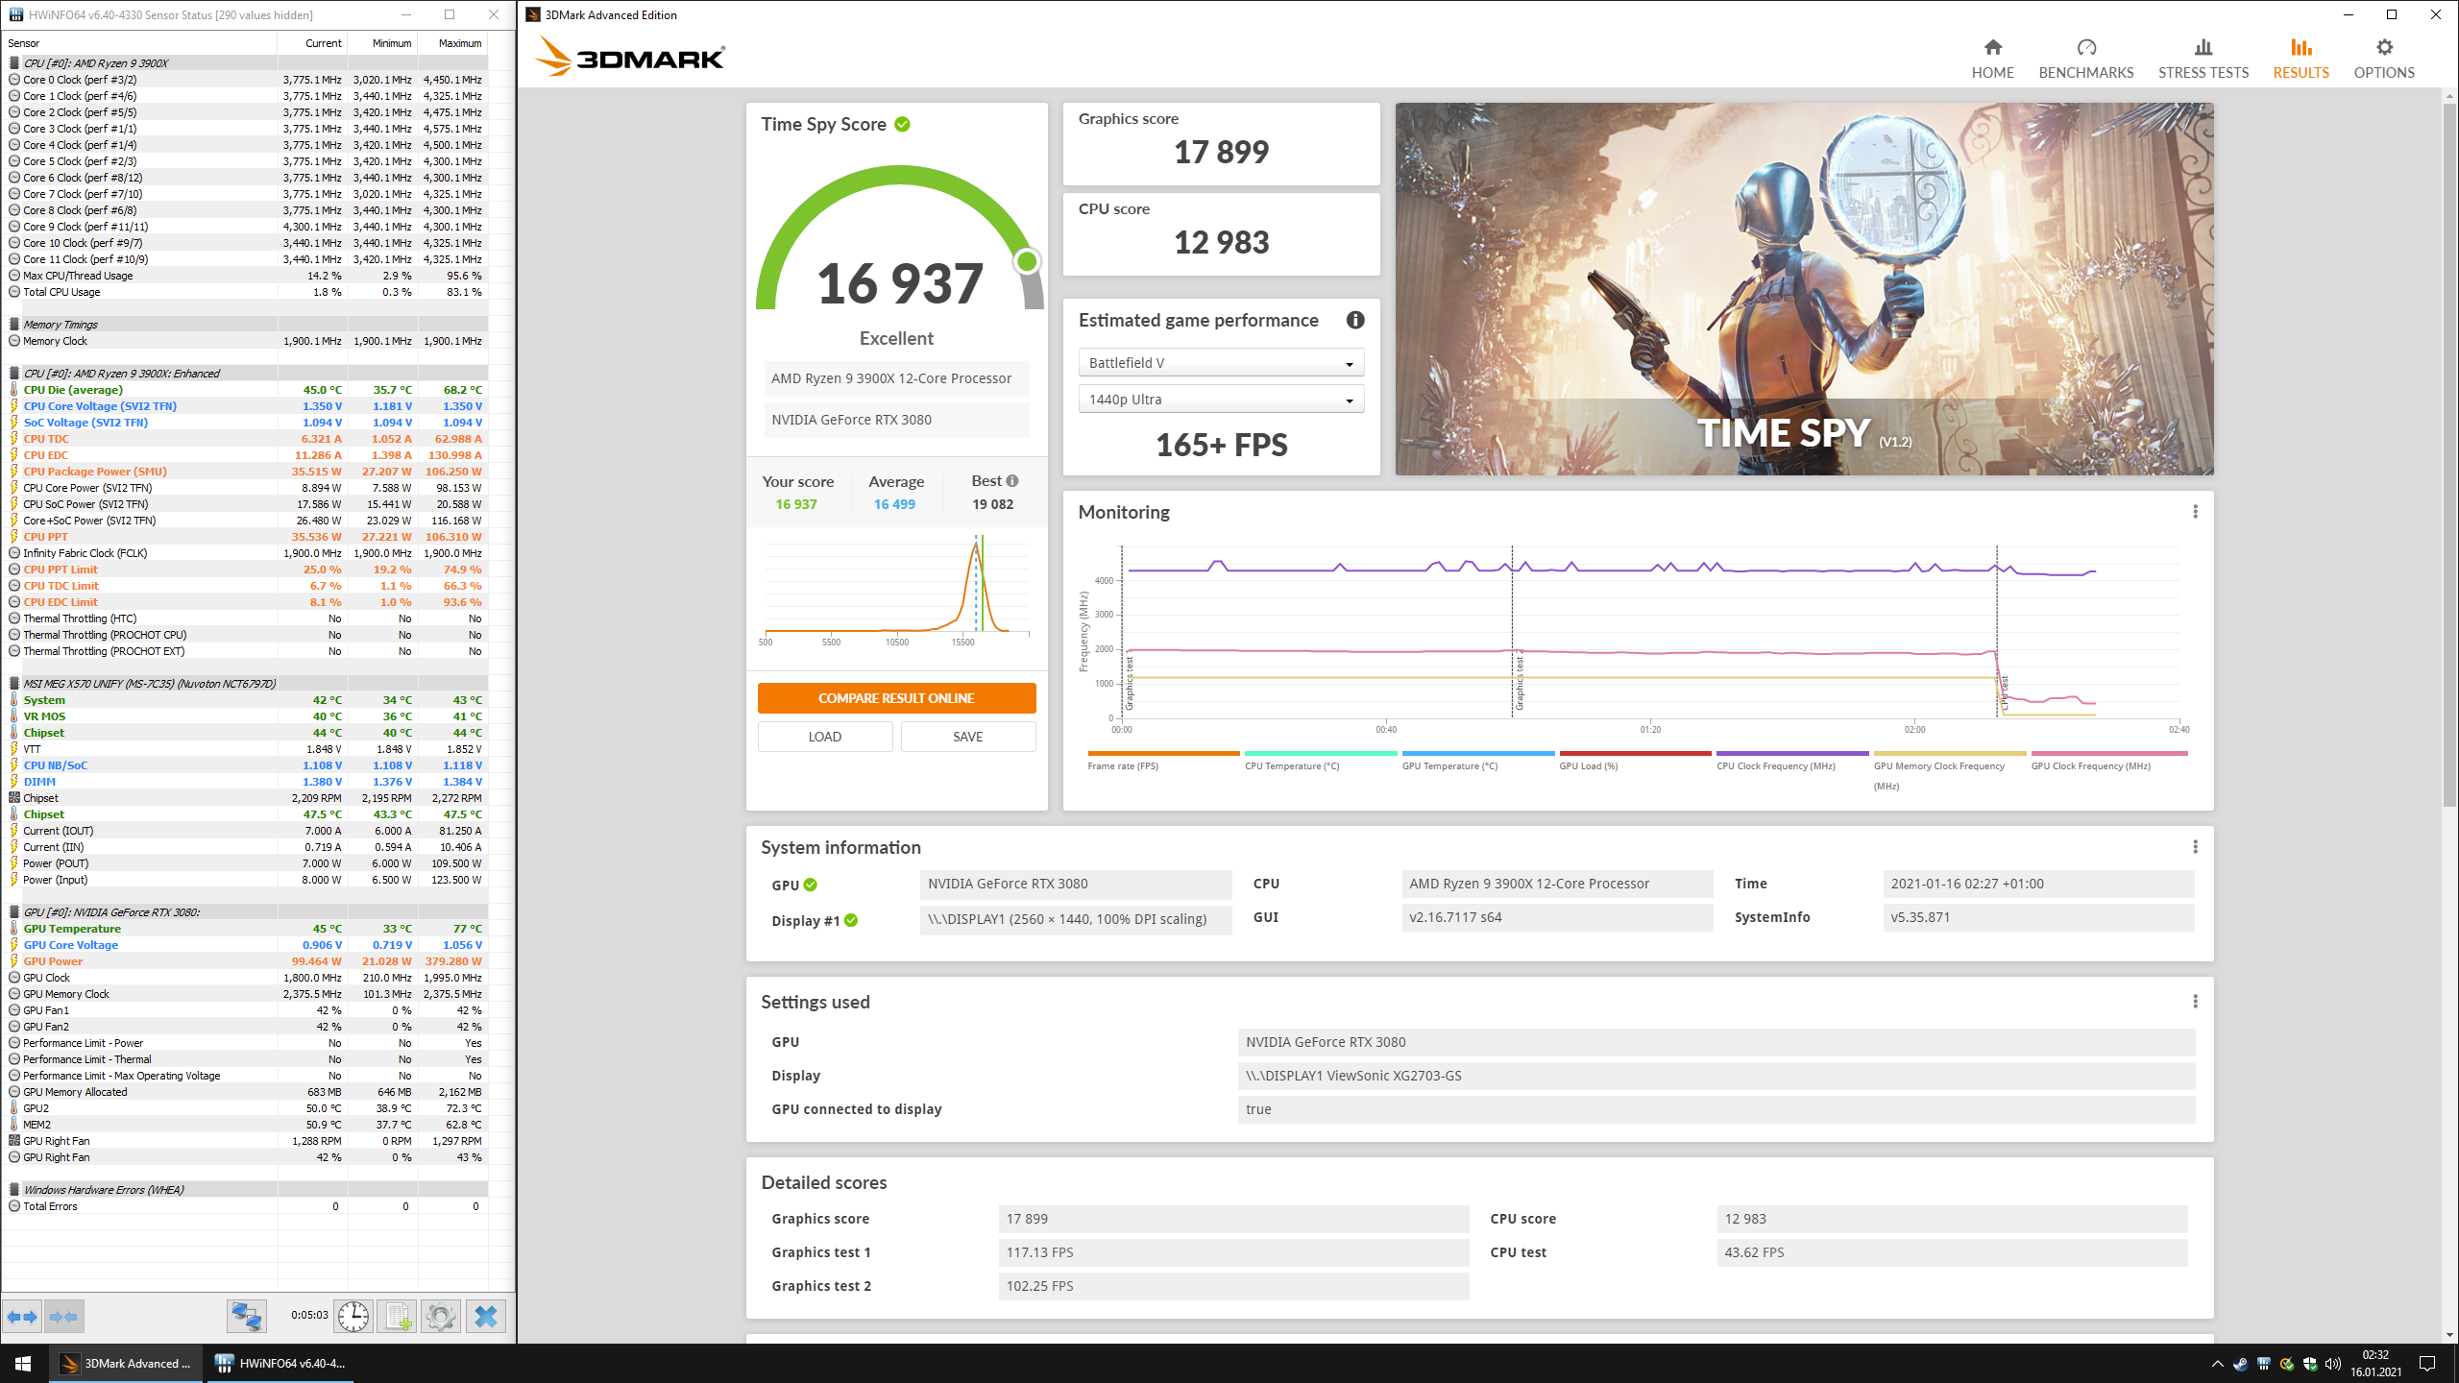The width and height of the screenshot is (2459, 1383).
Task: Go to the BENCHMARKS tab
Action: coord(2085,59)
